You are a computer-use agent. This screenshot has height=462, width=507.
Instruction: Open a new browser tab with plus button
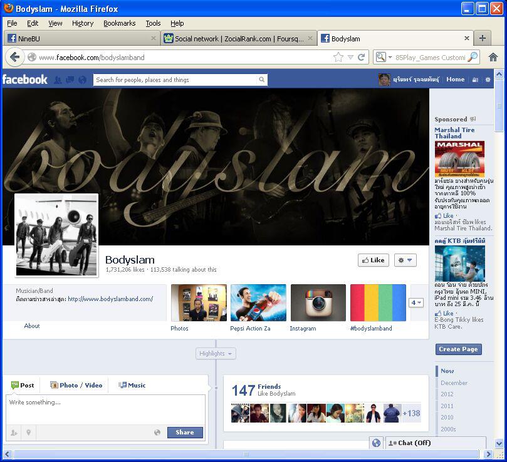(x=482, y=38)
